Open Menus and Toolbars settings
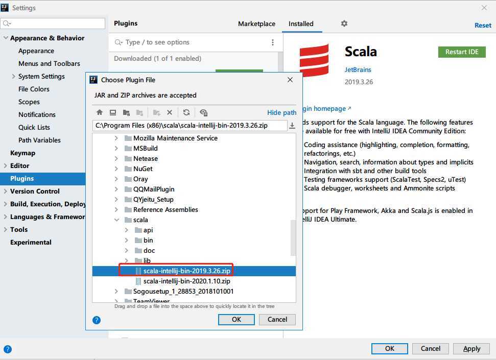 [x=49, y=64]
